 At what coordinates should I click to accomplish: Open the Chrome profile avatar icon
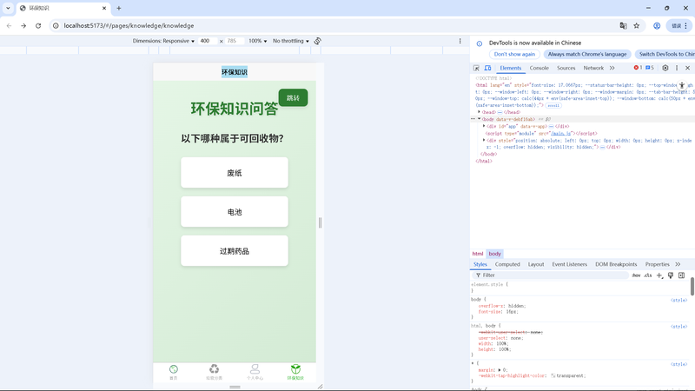[x=657, y=26]
